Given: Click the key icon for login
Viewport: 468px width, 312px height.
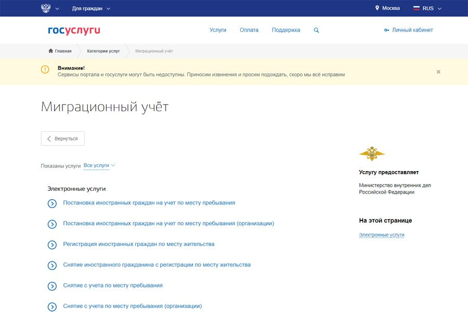Looking at the screenshot, I should click(x=386, y=30).
